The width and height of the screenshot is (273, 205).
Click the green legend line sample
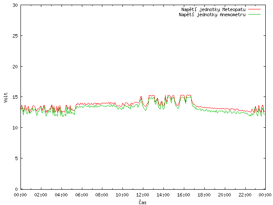254,14
